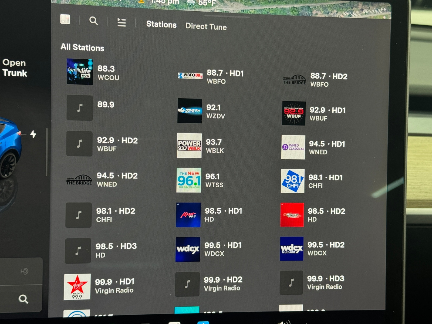Select the WNED Classical logo
This screenshot has height=324, width=432.
tap(293, 147)
